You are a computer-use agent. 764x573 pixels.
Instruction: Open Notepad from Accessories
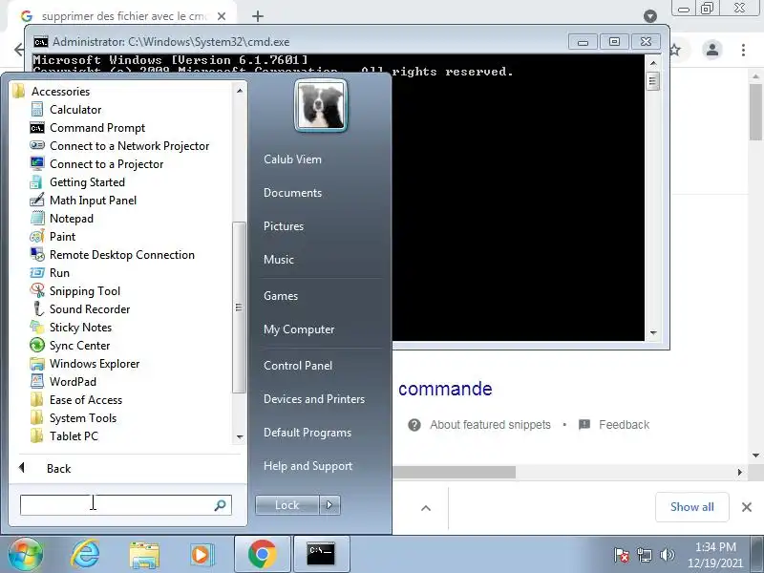pyautogui.click(x=62, y=219)
